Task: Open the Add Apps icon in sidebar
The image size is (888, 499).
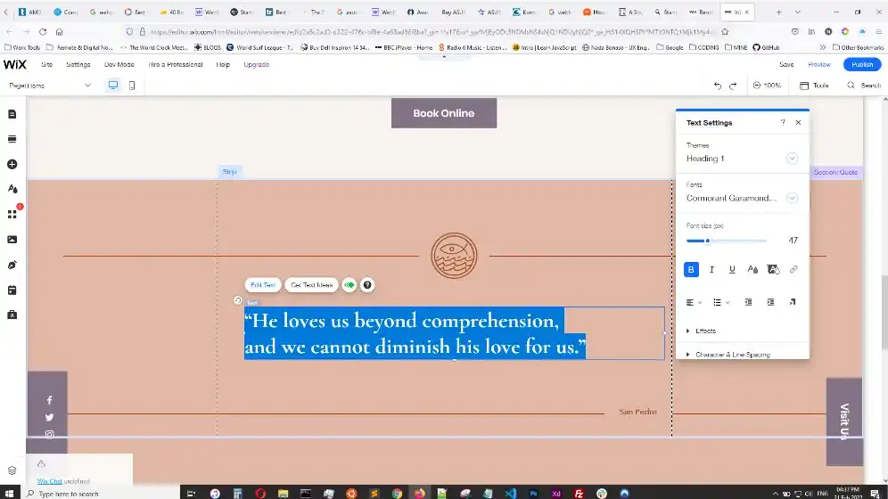Action: (x=12, y=214)
